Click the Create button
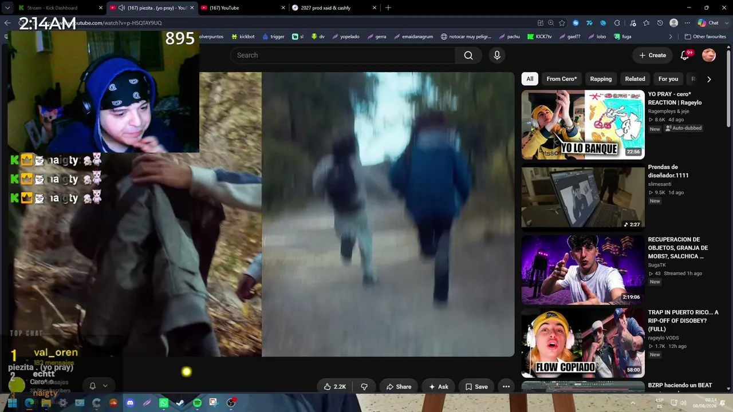Viewport: 733px width, 412px height. click(x=653, y=56)
